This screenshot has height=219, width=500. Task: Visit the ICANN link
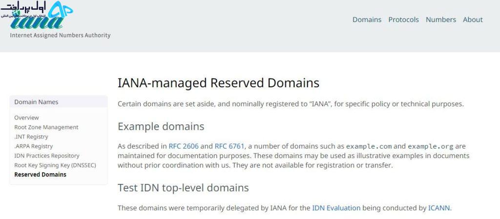(x=439, y=208)
